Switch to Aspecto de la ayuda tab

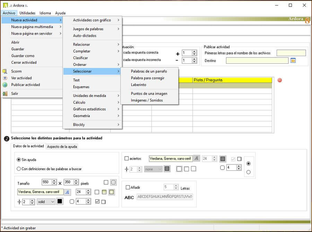point(62,146)
